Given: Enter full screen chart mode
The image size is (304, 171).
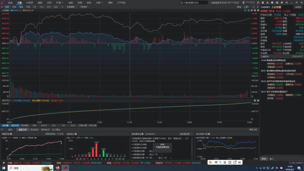Looking at the screenshot, I should (254, 7).
